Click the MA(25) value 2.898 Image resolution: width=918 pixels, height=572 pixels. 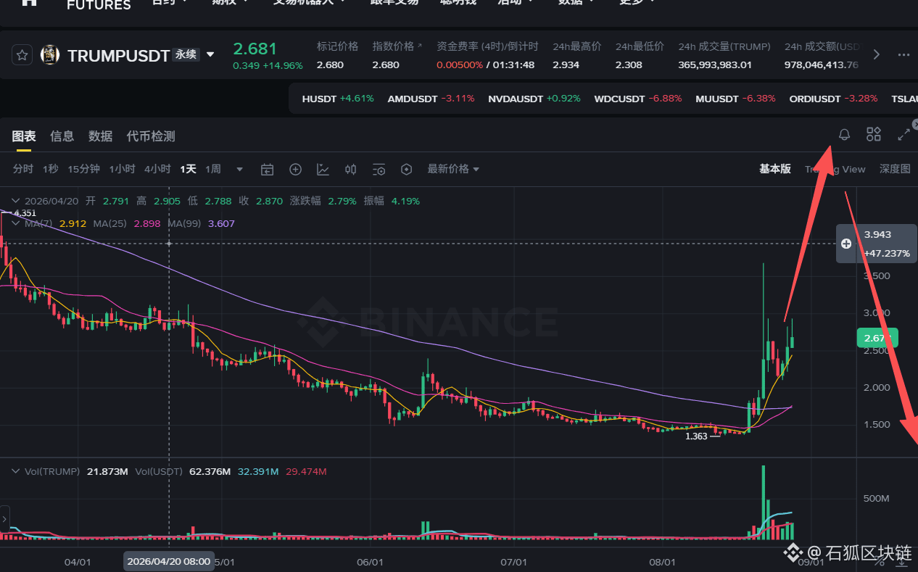147,223
